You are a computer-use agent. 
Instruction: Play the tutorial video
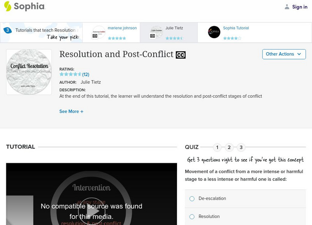click(x=91, y=211)
